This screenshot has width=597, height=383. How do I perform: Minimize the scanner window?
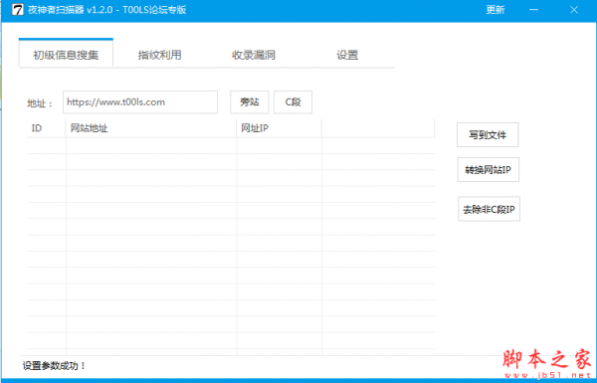(x=533, y=10)
